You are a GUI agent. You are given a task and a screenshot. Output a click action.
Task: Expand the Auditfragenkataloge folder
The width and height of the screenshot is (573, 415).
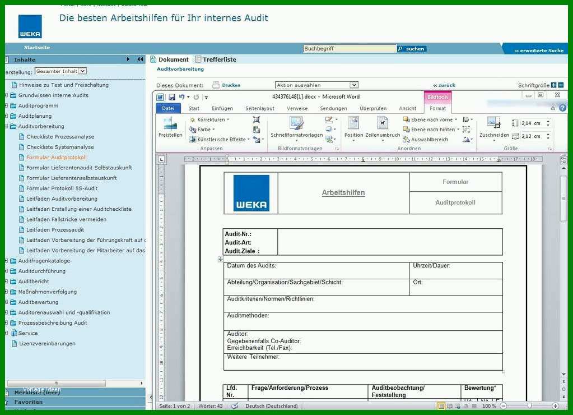pyautogui.click(x=7, y=261)
